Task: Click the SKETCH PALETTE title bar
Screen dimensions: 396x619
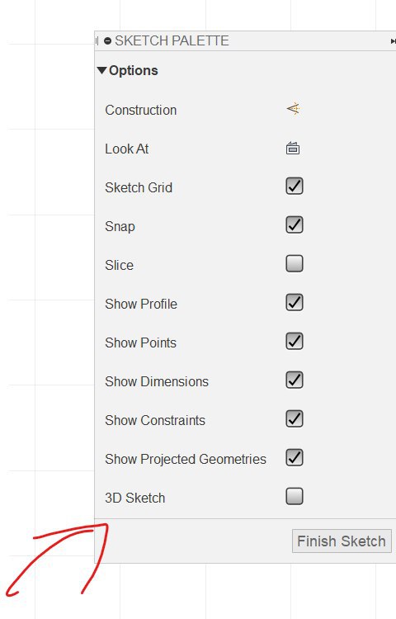Action: click(x=245, y=41)
